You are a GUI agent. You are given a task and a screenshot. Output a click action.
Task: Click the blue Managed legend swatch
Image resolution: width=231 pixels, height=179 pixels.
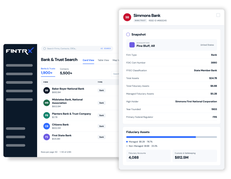point(127,142)
